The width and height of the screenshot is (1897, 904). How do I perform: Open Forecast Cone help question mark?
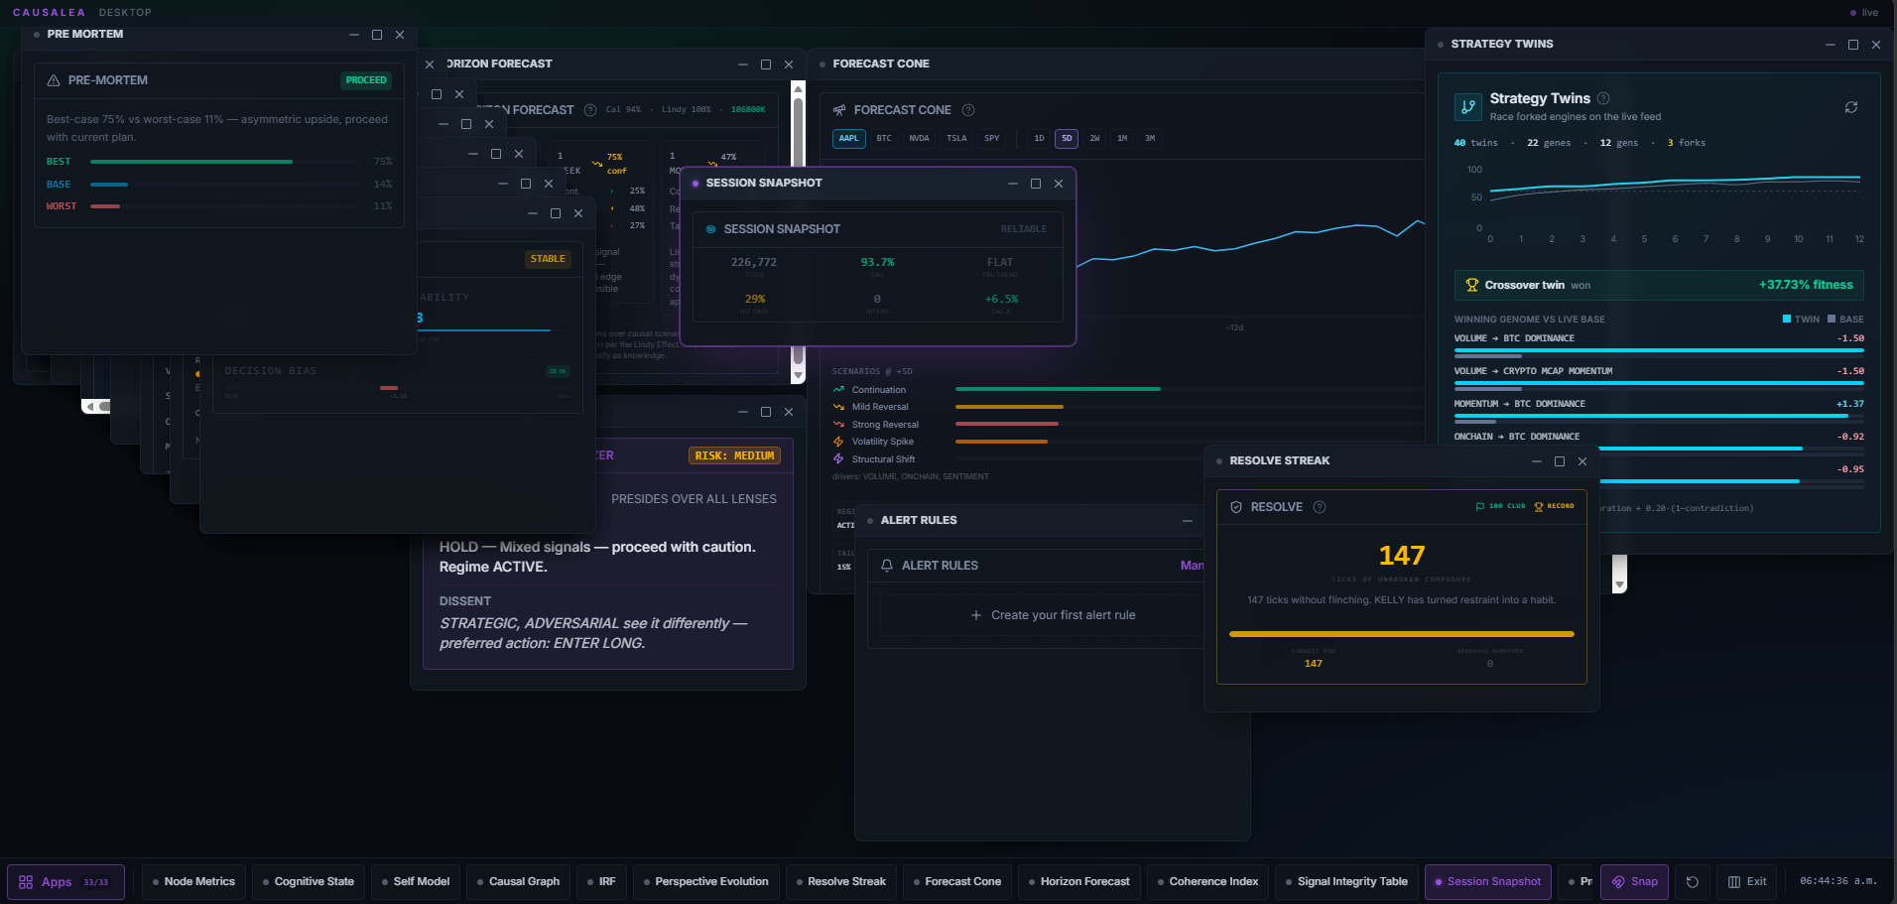[968, 110]
